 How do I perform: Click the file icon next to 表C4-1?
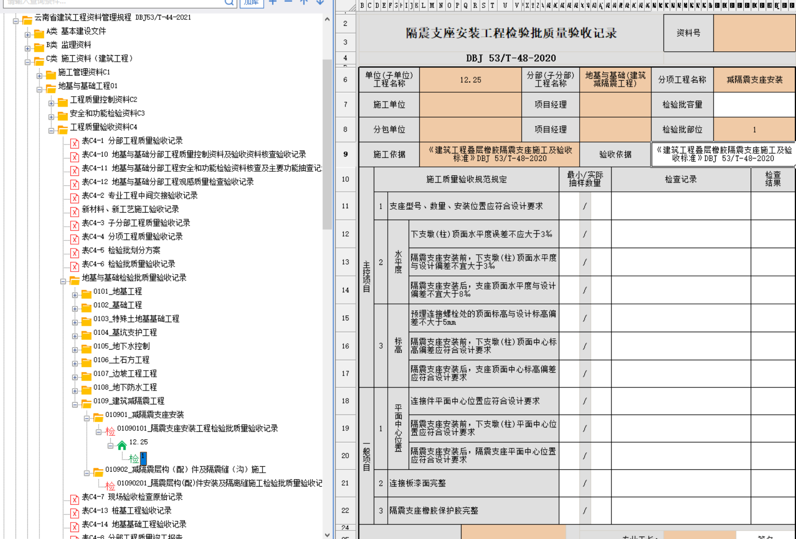point(74,143)
